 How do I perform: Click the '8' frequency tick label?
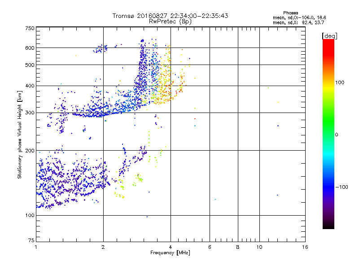[238, 247]
